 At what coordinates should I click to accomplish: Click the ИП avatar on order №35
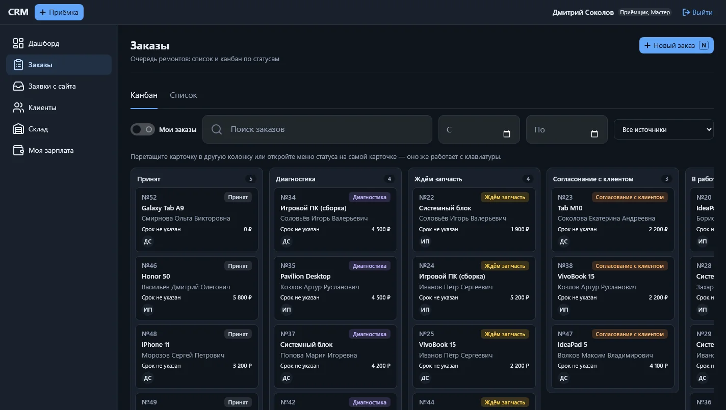click(287, 310)
